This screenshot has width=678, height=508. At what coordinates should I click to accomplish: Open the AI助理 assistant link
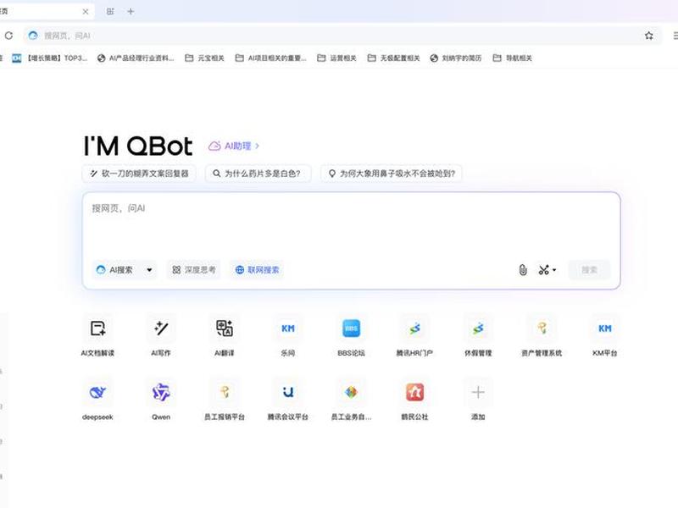click(x=234, y=146)
